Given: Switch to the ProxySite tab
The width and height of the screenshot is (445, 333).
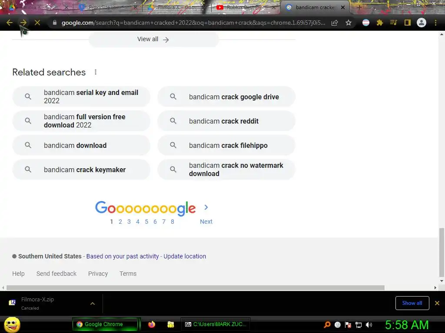Looking at the screenshot, I should point(107,7).
